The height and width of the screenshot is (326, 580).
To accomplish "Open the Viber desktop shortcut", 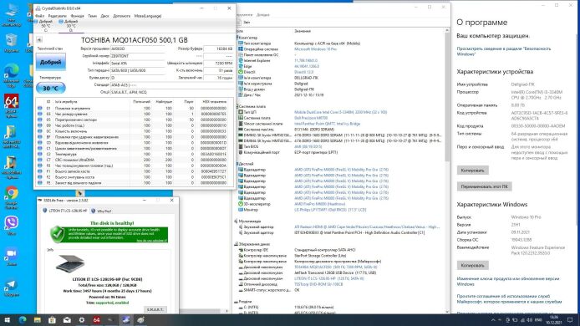I will [12, 226].
